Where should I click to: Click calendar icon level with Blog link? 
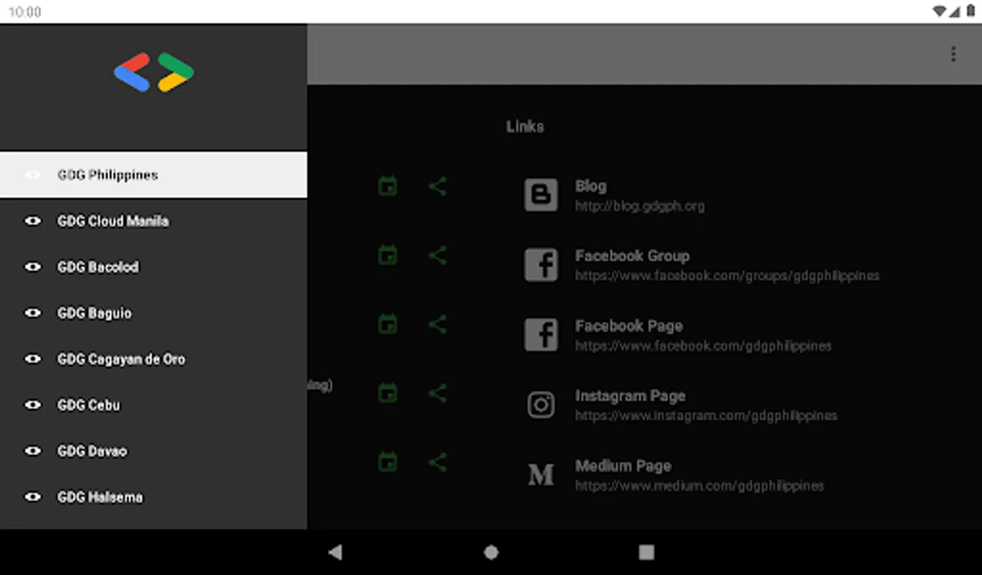click(x=387, y=187)
